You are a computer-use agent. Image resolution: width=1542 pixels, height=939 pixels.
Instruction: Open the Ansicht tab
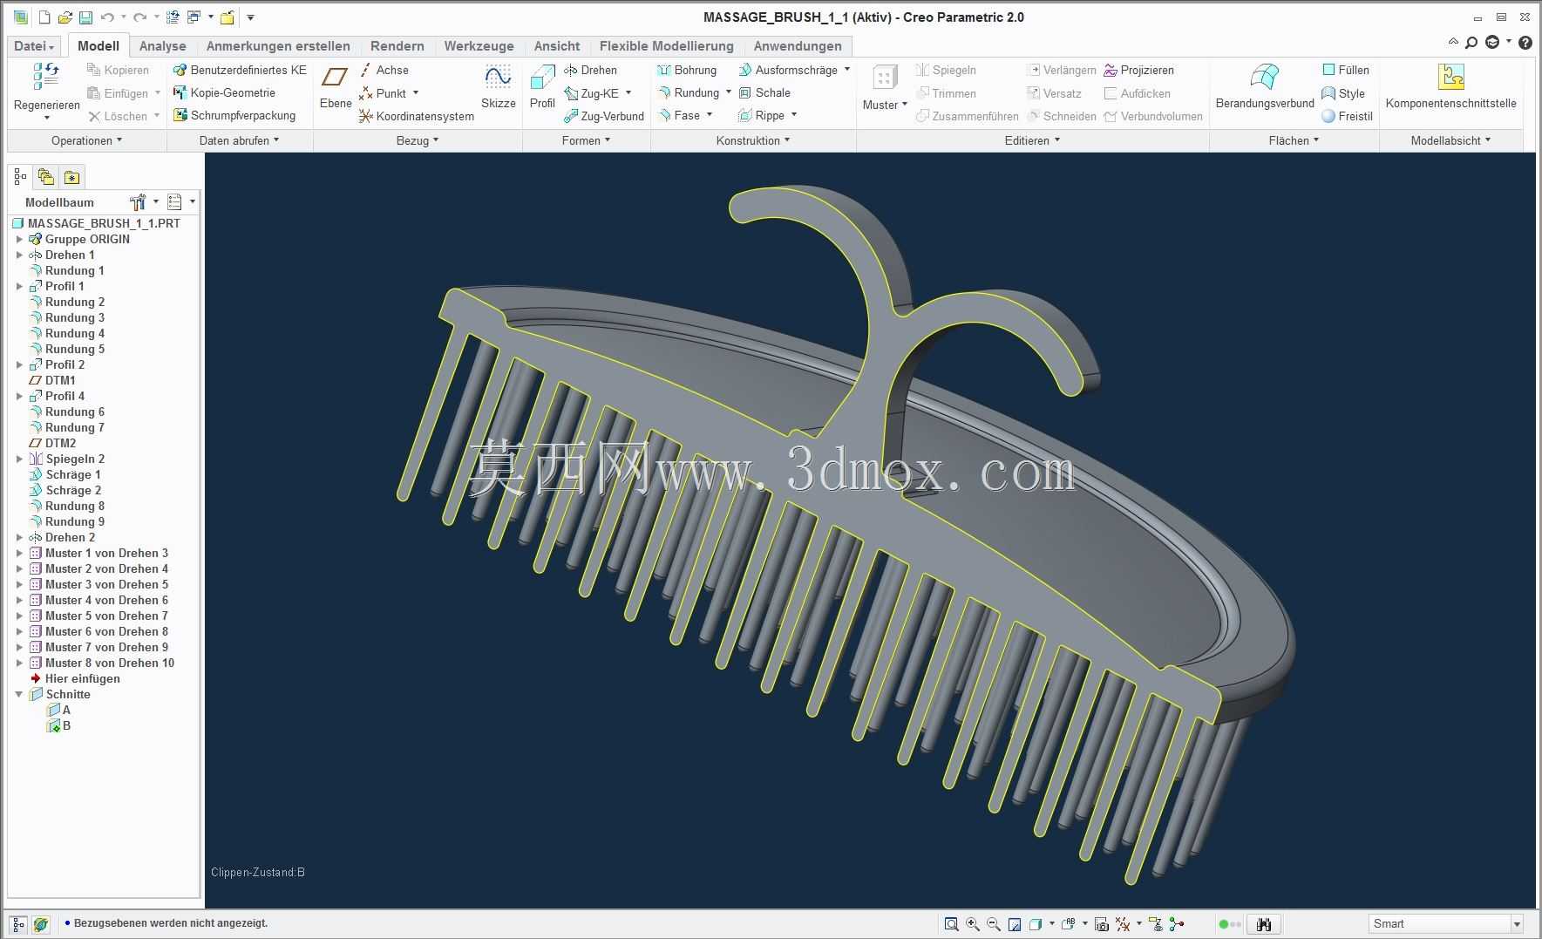(556, 46)
